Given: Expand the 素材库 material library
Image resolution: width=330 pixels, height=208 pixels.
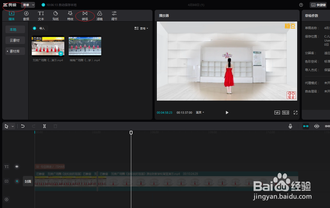Looking at the screenshot, I should (x=15, y=51).
